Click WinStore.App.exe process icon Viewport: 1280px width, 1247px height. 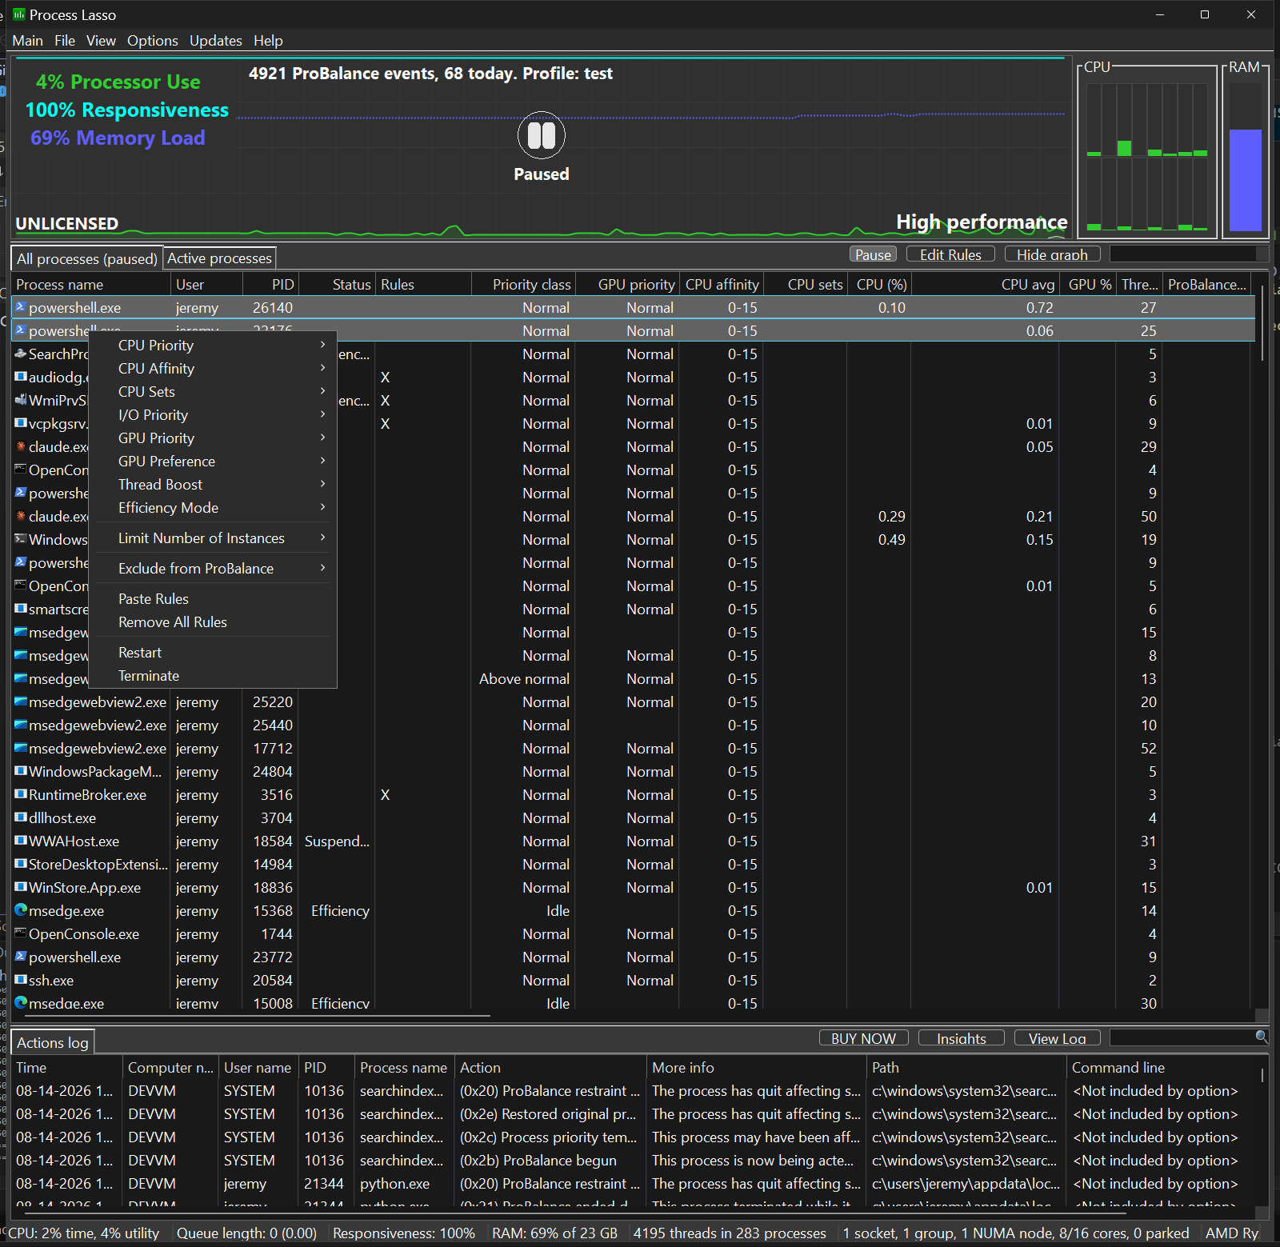click(x=21, y=887)
